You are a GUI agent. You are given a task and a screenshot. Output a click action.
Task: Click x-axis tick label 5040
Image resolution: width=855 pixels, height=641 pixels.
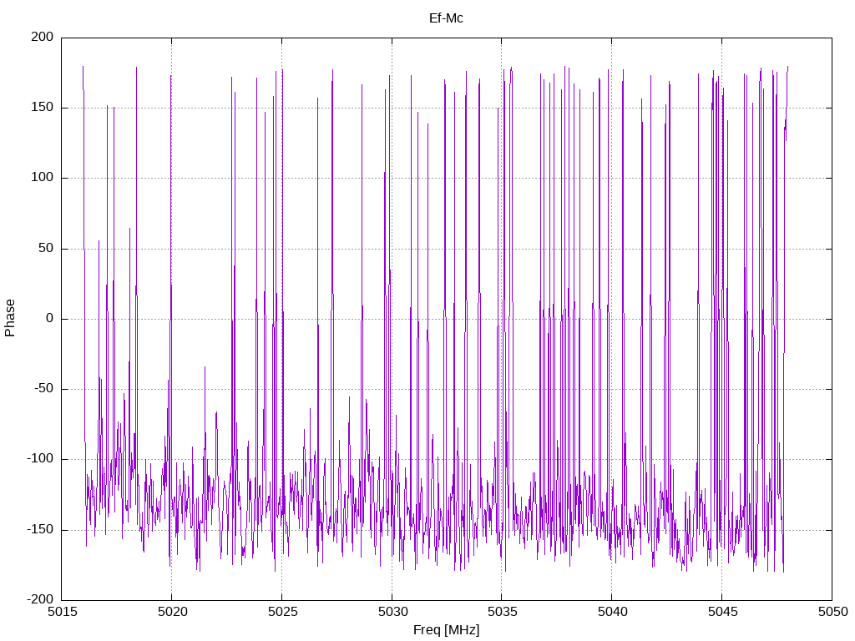(x=612, y=612)
